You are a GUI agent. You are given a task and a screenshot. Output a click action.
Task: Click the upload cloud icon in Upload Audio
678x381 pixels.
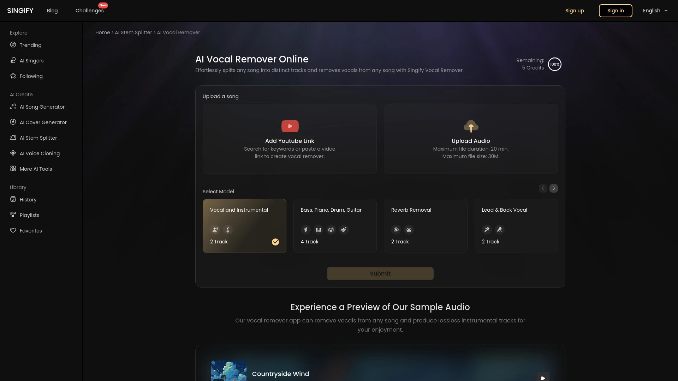(470, 126)
